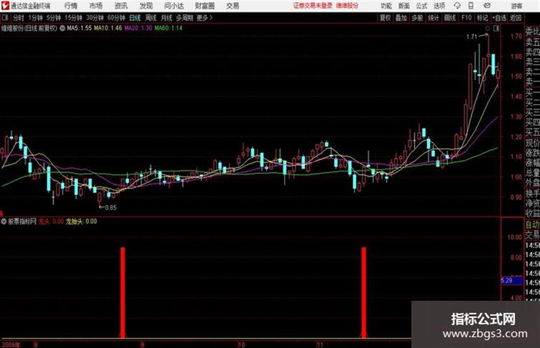Click the 画线 draw line toolbar button
Viewport: 540px width, 348px height.
(450, 18)
